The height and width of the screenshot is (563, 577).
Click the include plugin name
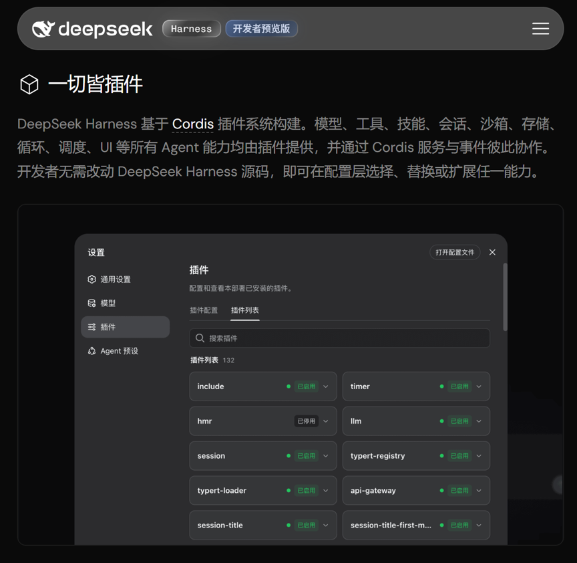pyautogui.click(x=210, y=386)
